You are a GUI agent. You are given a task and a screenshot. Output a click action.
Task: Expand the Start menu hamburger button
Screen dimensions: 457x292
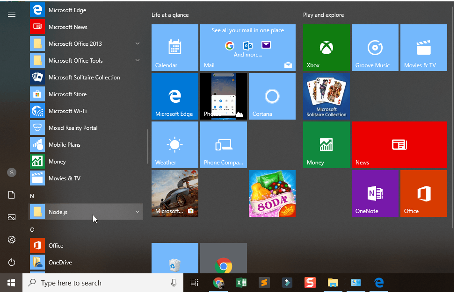click(12, 15)
